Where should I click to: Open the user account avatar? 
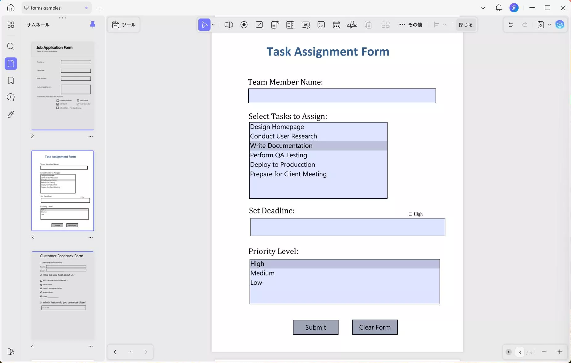514,8
